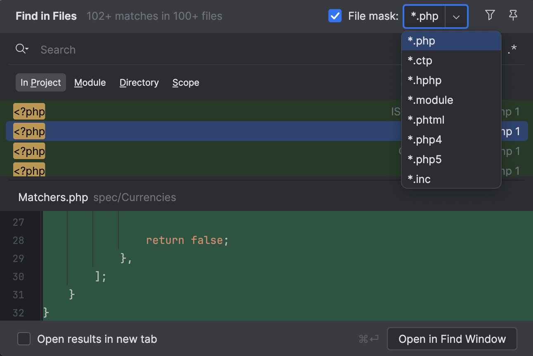
Task: Uncheck the File mask checkbox
Action: (x=335, y=16)
